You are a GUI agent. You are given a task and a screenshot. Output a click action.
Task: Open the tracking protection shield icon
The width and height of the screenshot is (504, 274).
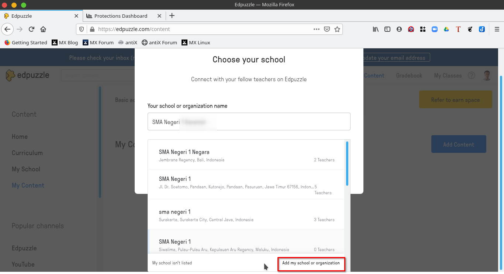pyautogui.click(x=82, y=29)
